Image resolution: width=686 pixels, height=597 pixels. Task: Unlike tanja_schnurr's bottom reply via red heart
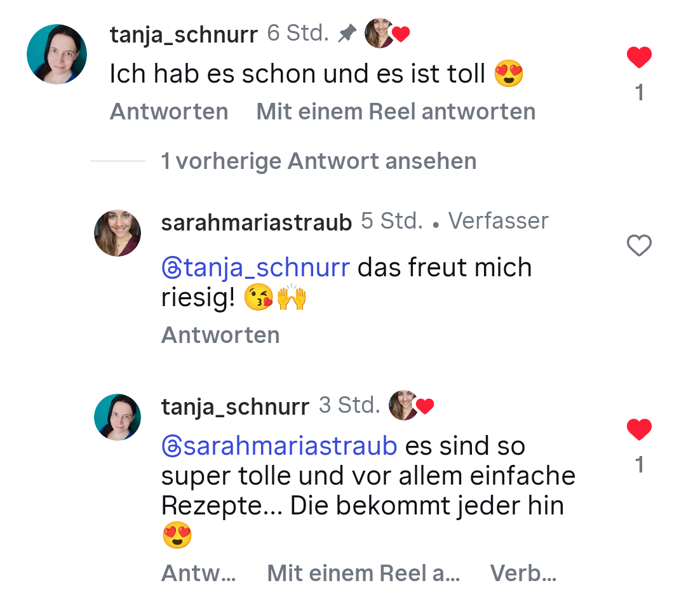pos(639,430)
